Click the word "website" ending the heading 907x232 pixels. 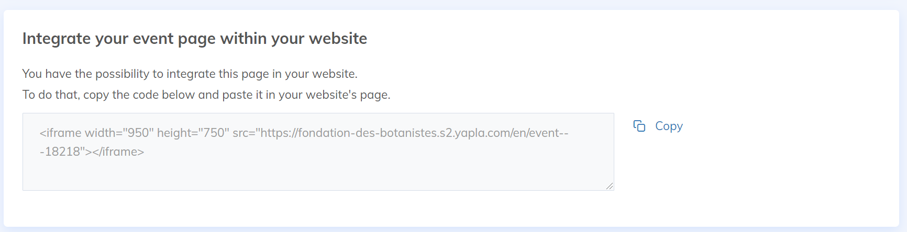pyautogui.click(x=338, y=39)
